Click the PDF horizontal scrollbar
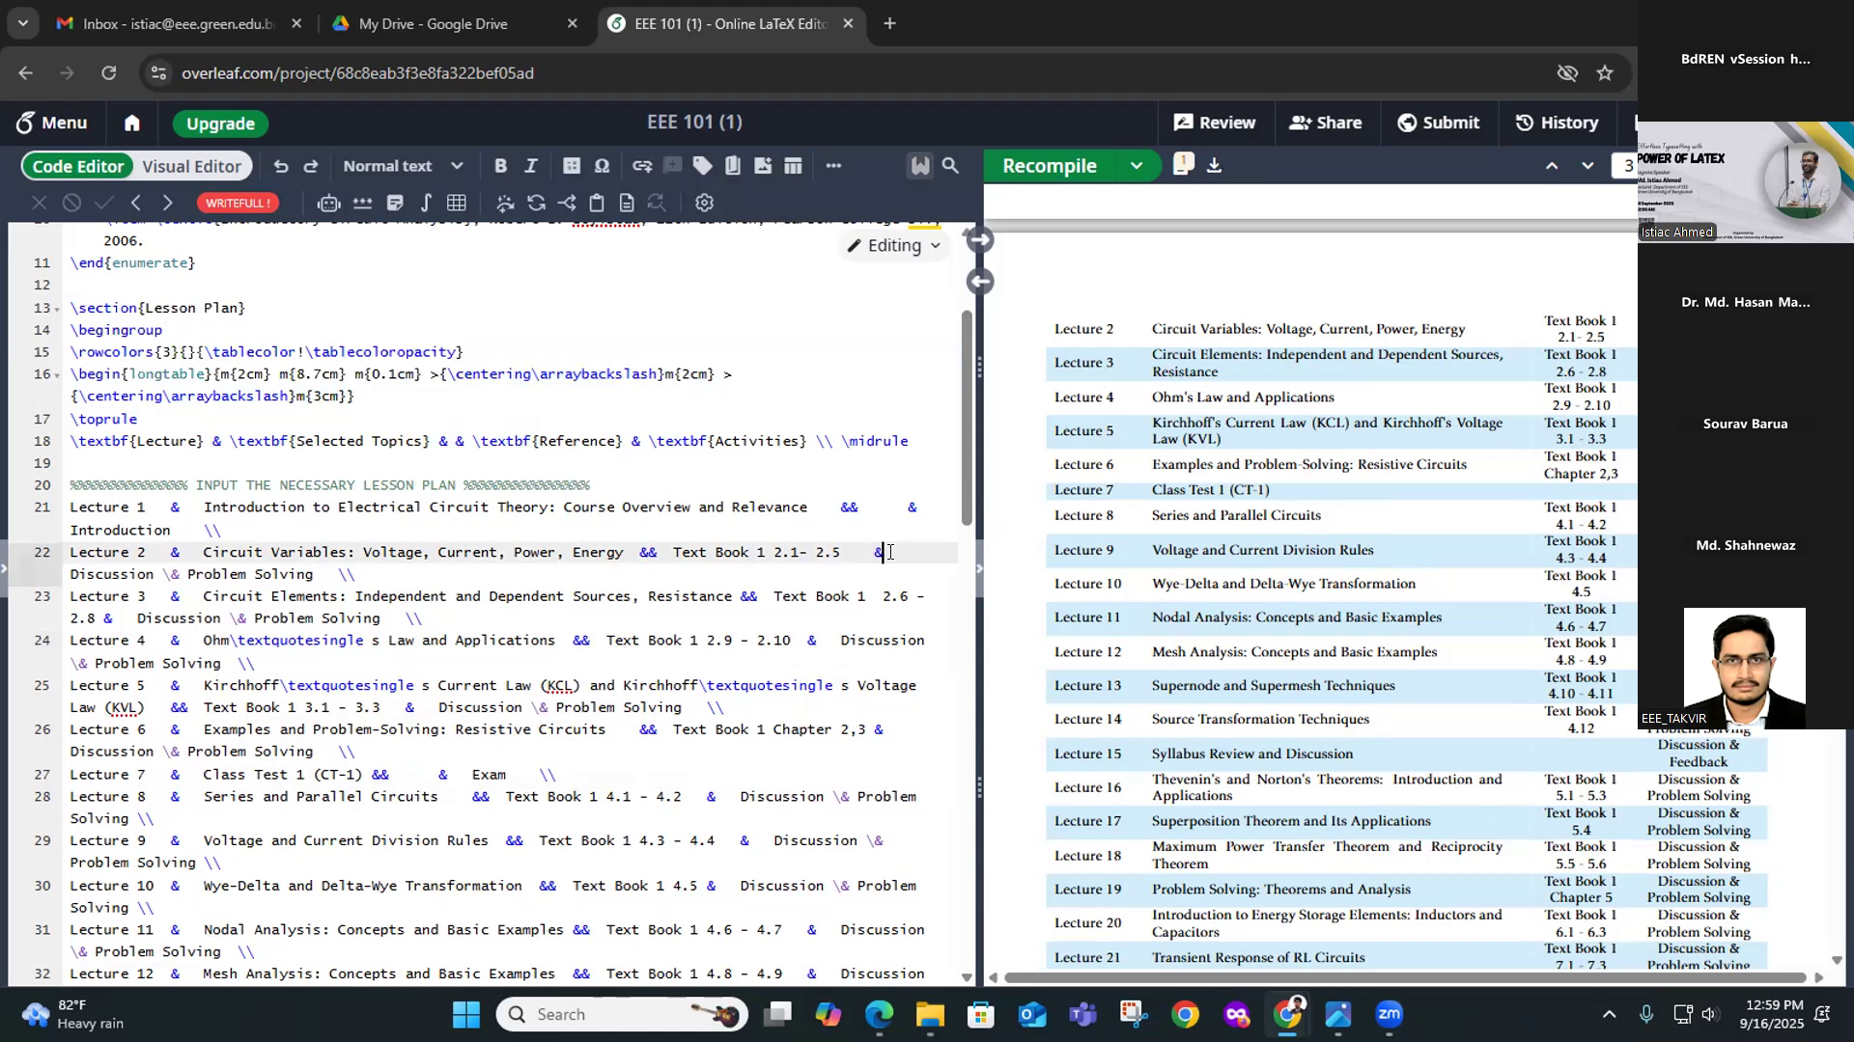Viewport: 1854px width, 1042px height. coord(1405,977)
